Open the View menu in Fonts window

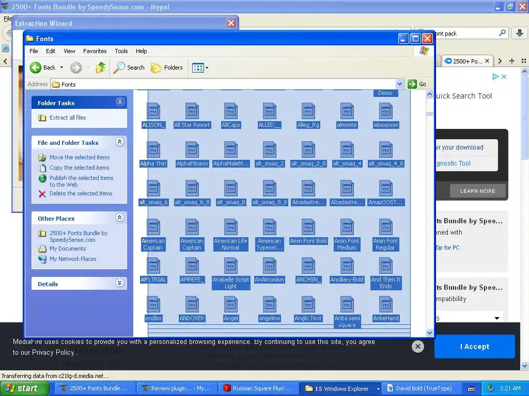[x=69, y=51]
